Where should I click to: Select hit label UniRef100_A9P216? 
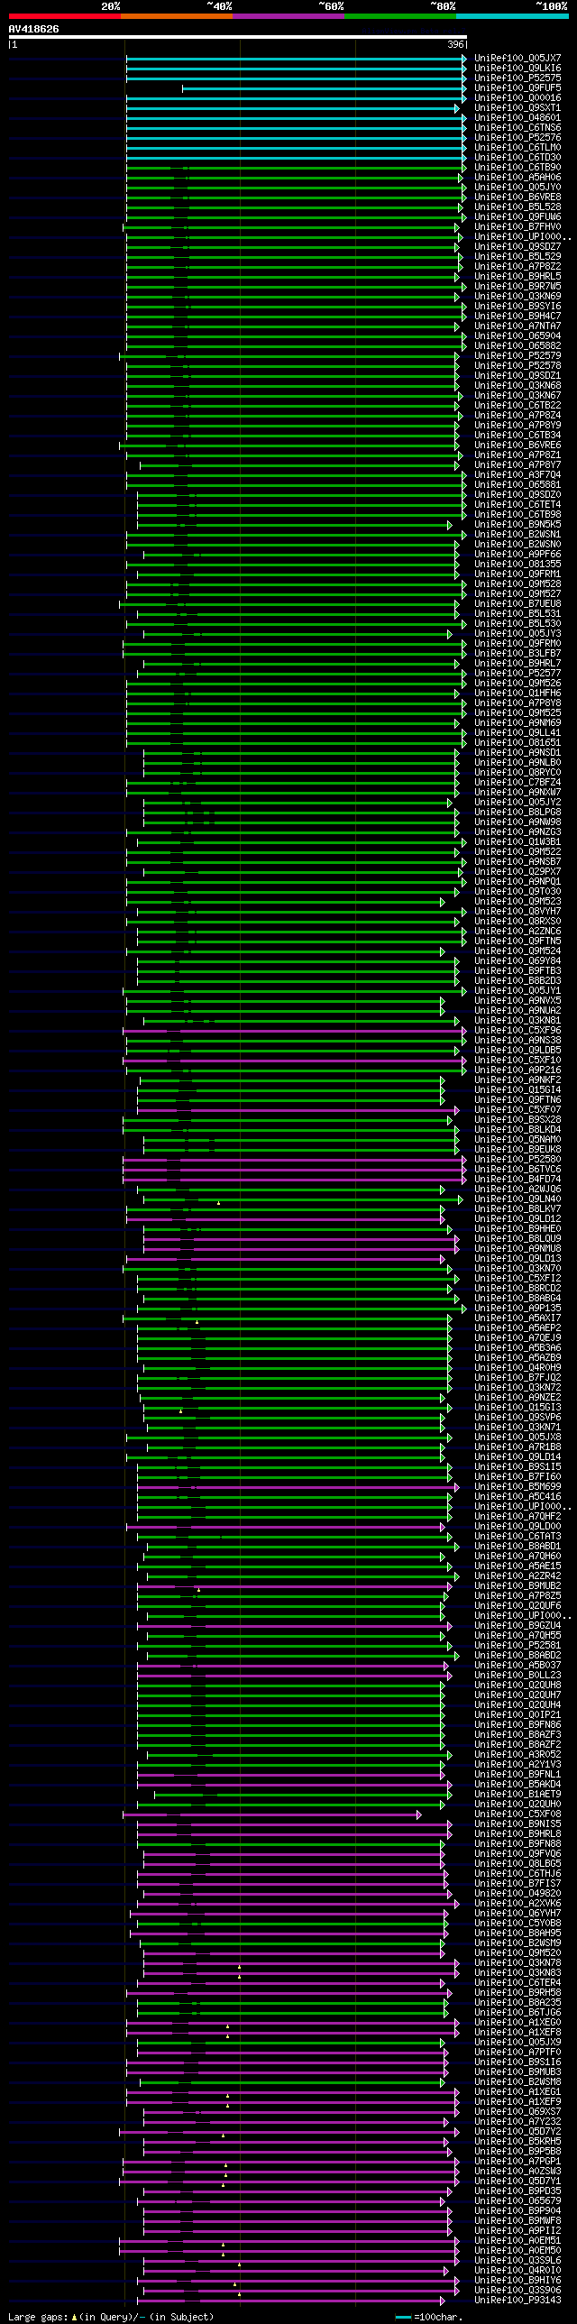(x=517, y=1070)
